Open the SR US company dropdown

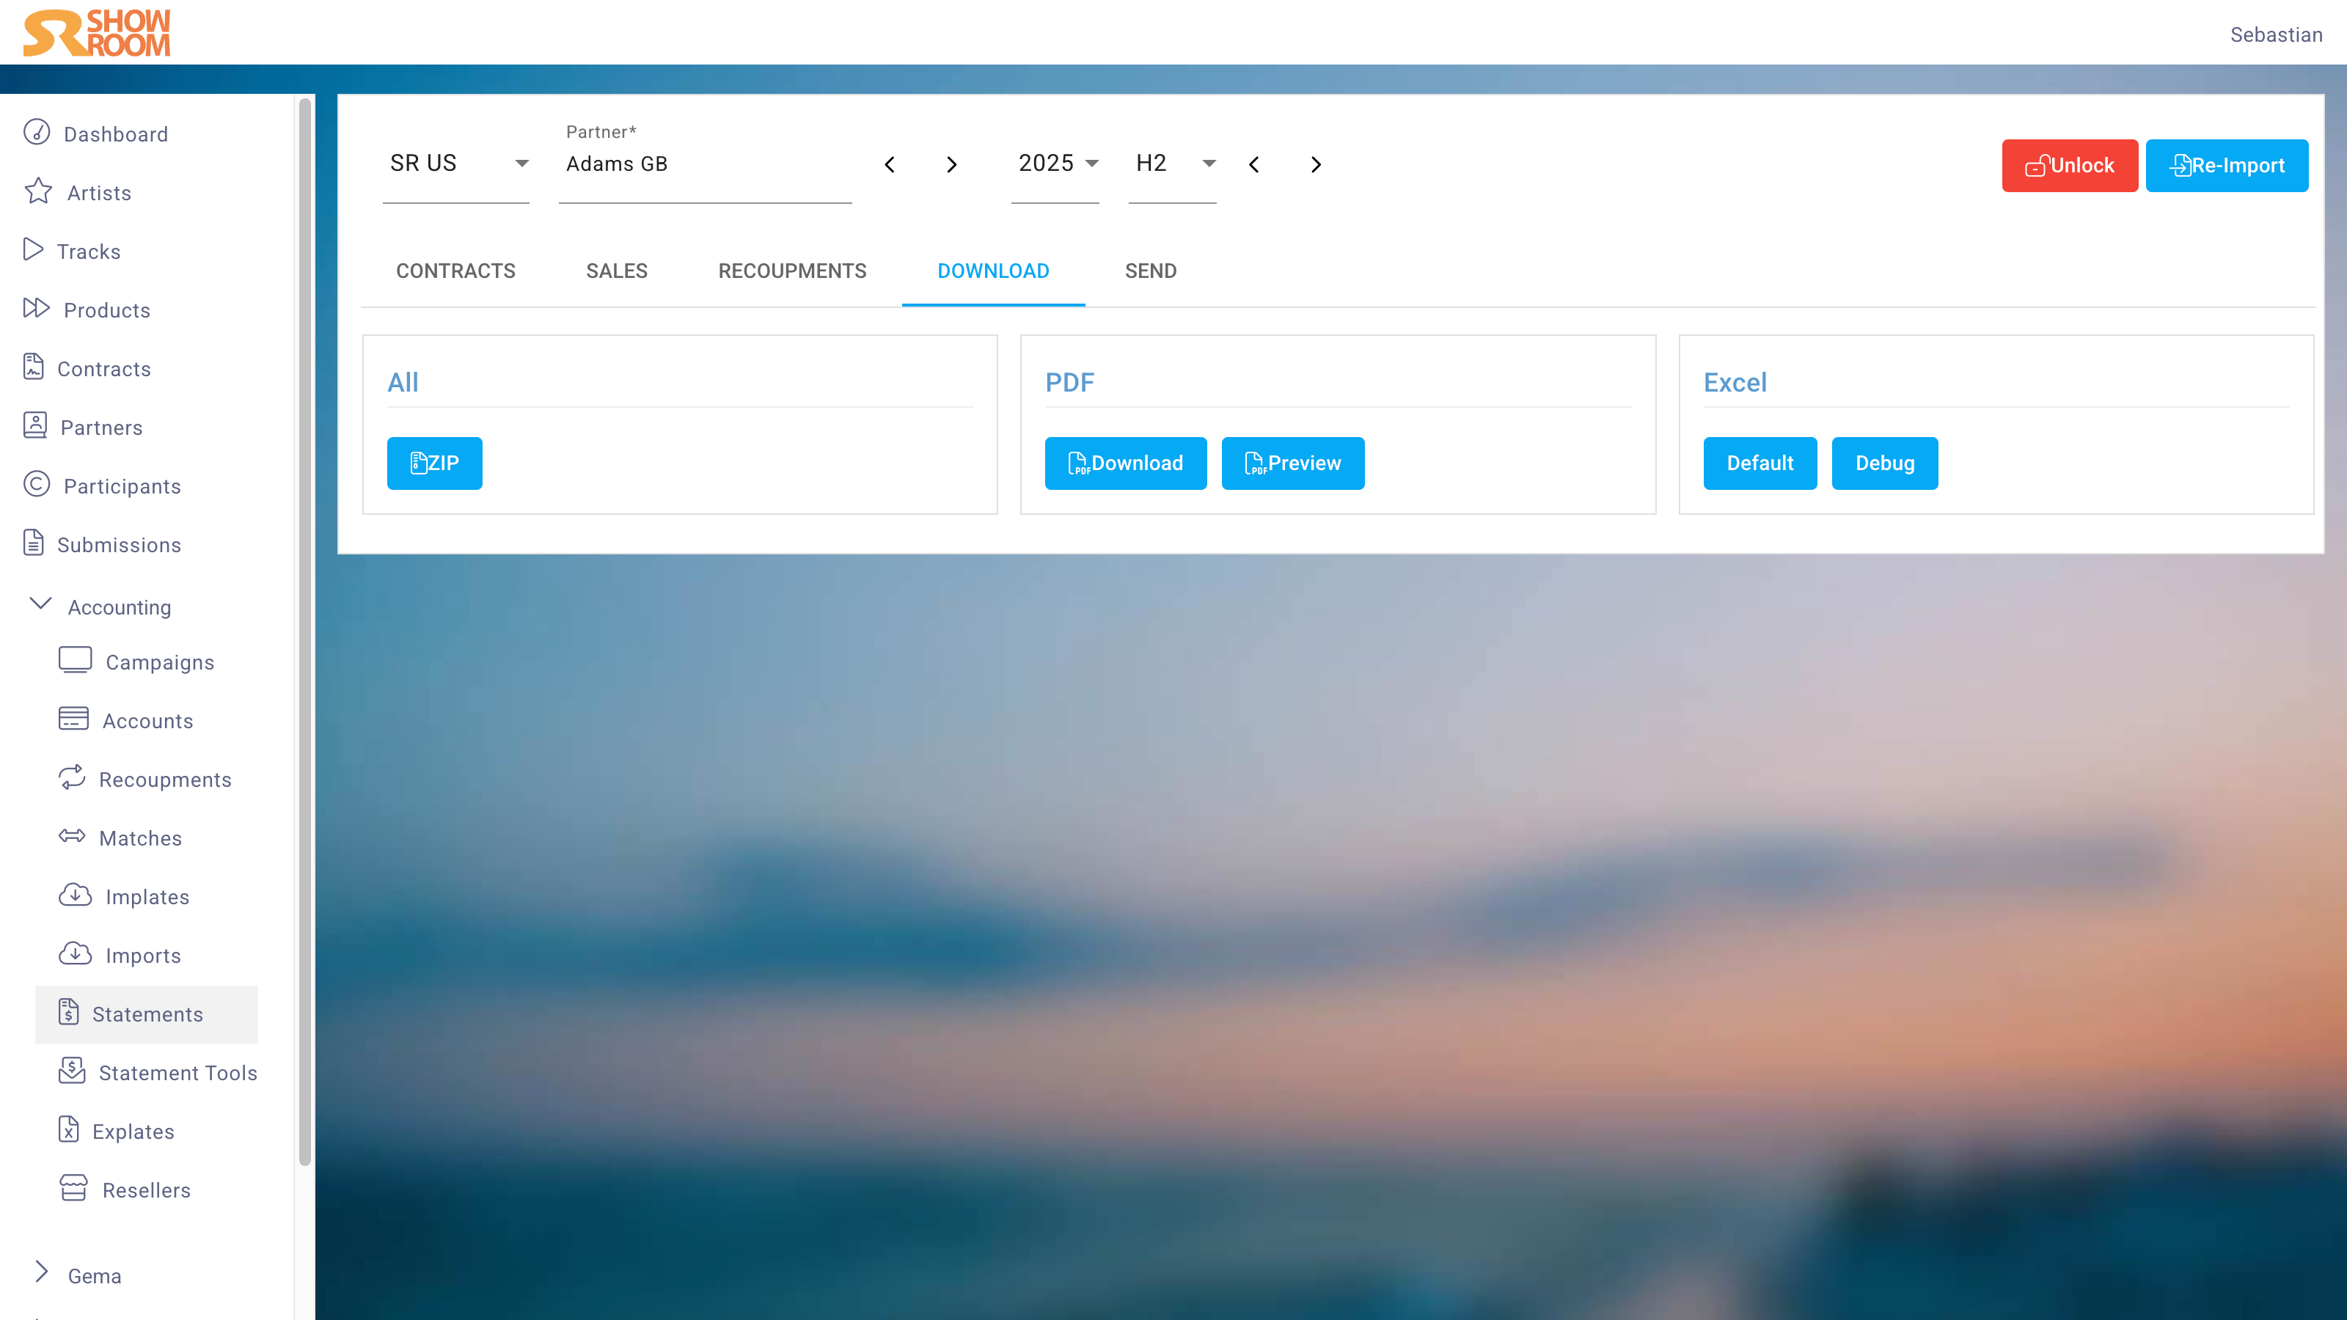455,164
